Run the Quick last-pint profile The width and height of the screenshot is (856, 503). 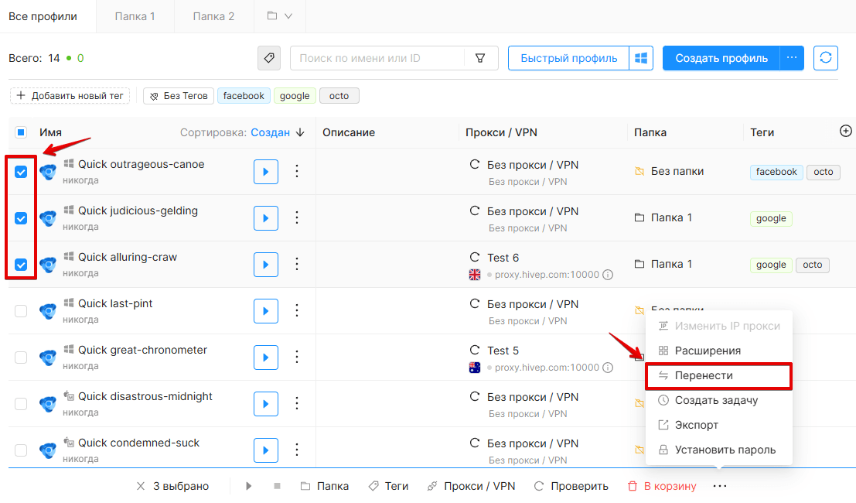[266, 311]
